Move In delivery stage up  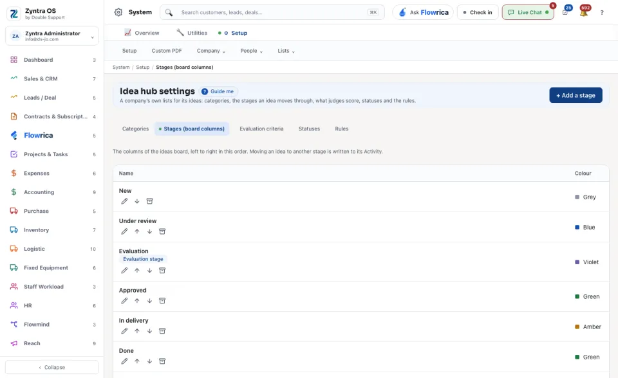coord(136,331)
